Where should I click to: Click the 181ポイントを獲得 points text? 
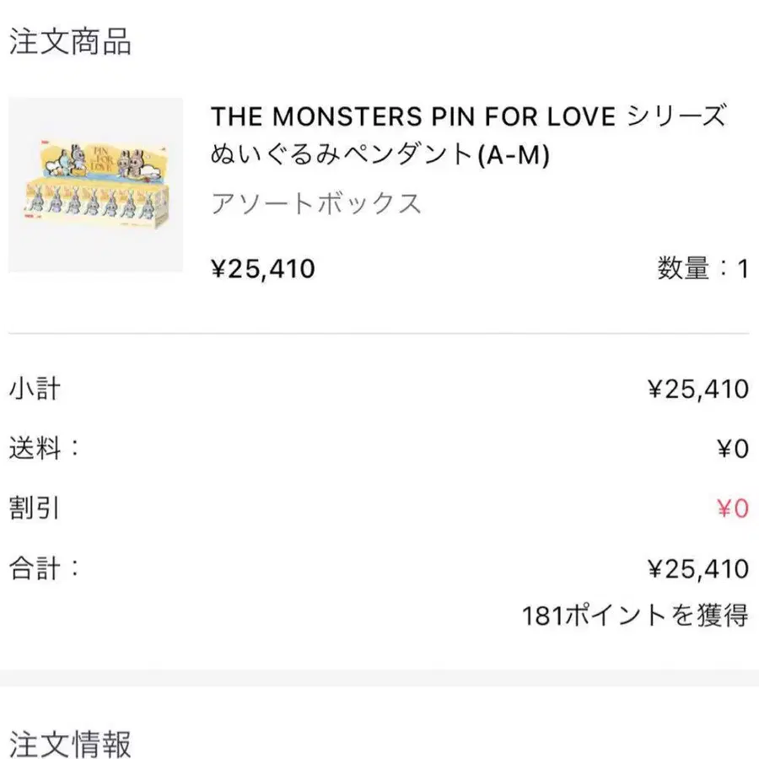(x=635, y=615)
